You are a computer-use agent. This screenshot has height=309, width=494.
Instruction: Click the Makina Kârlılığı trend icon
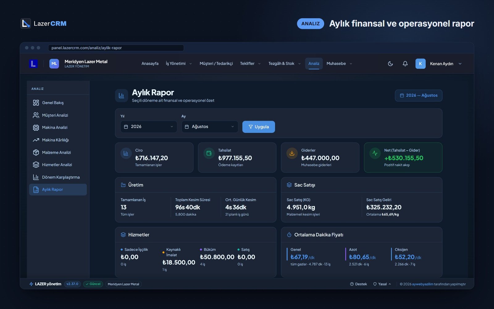tap(36, 140)
